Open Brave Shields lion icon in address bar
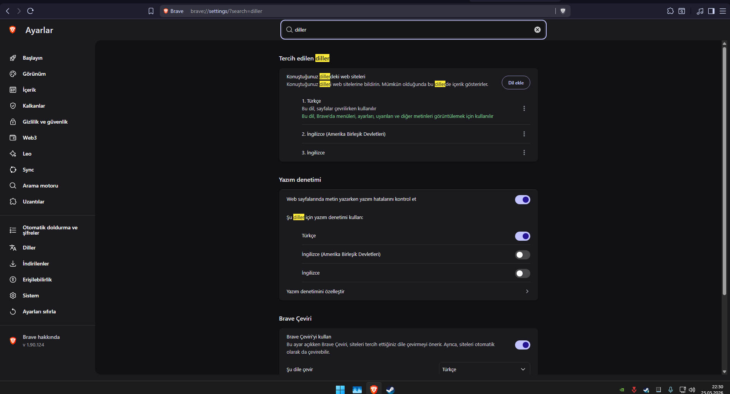Image resolution: width=730 pixels, height=394 pixels. pos(563,11)
